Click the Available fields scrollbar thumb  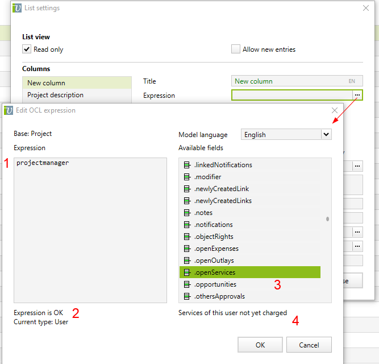click(327, 219)
